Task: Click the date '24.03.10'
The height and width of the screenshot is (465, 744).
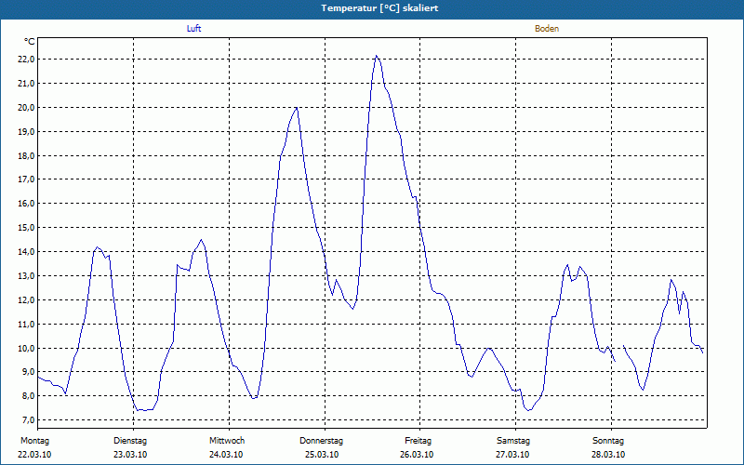Action: (x=226, y=455)
